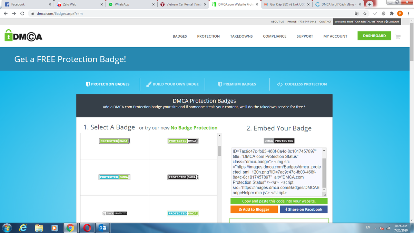The width and height of the screenshot is (414, 233).
Task: Switch to Vietnam Car Rental tab
Action: click(x=183, y=4)
